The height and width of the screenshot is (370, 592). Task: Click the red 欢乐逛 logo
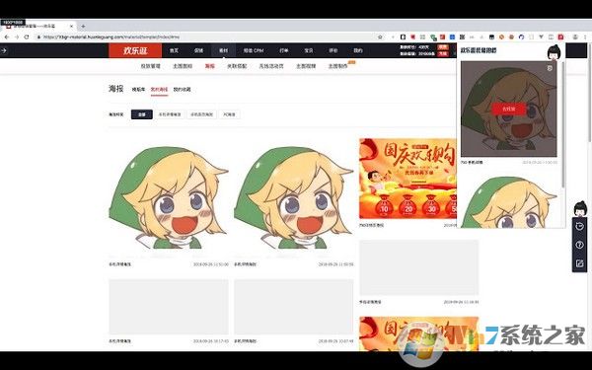(135, 50)
